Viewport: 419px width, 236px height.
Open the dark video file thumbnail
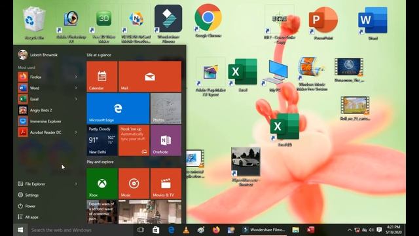coord(349,70)
